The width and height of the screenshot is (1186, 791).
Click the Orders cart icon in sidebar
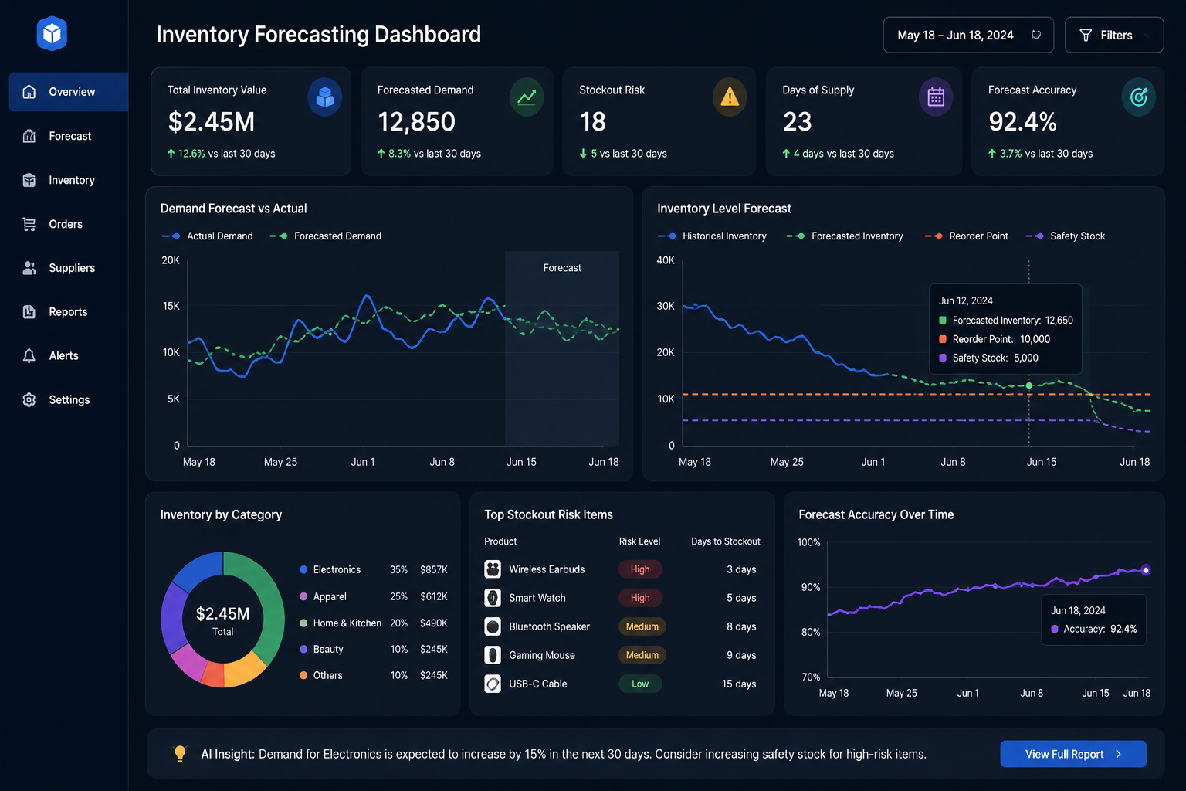29,224
